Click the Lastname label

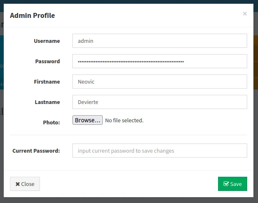pyautogui.click(x=47, y=102)
